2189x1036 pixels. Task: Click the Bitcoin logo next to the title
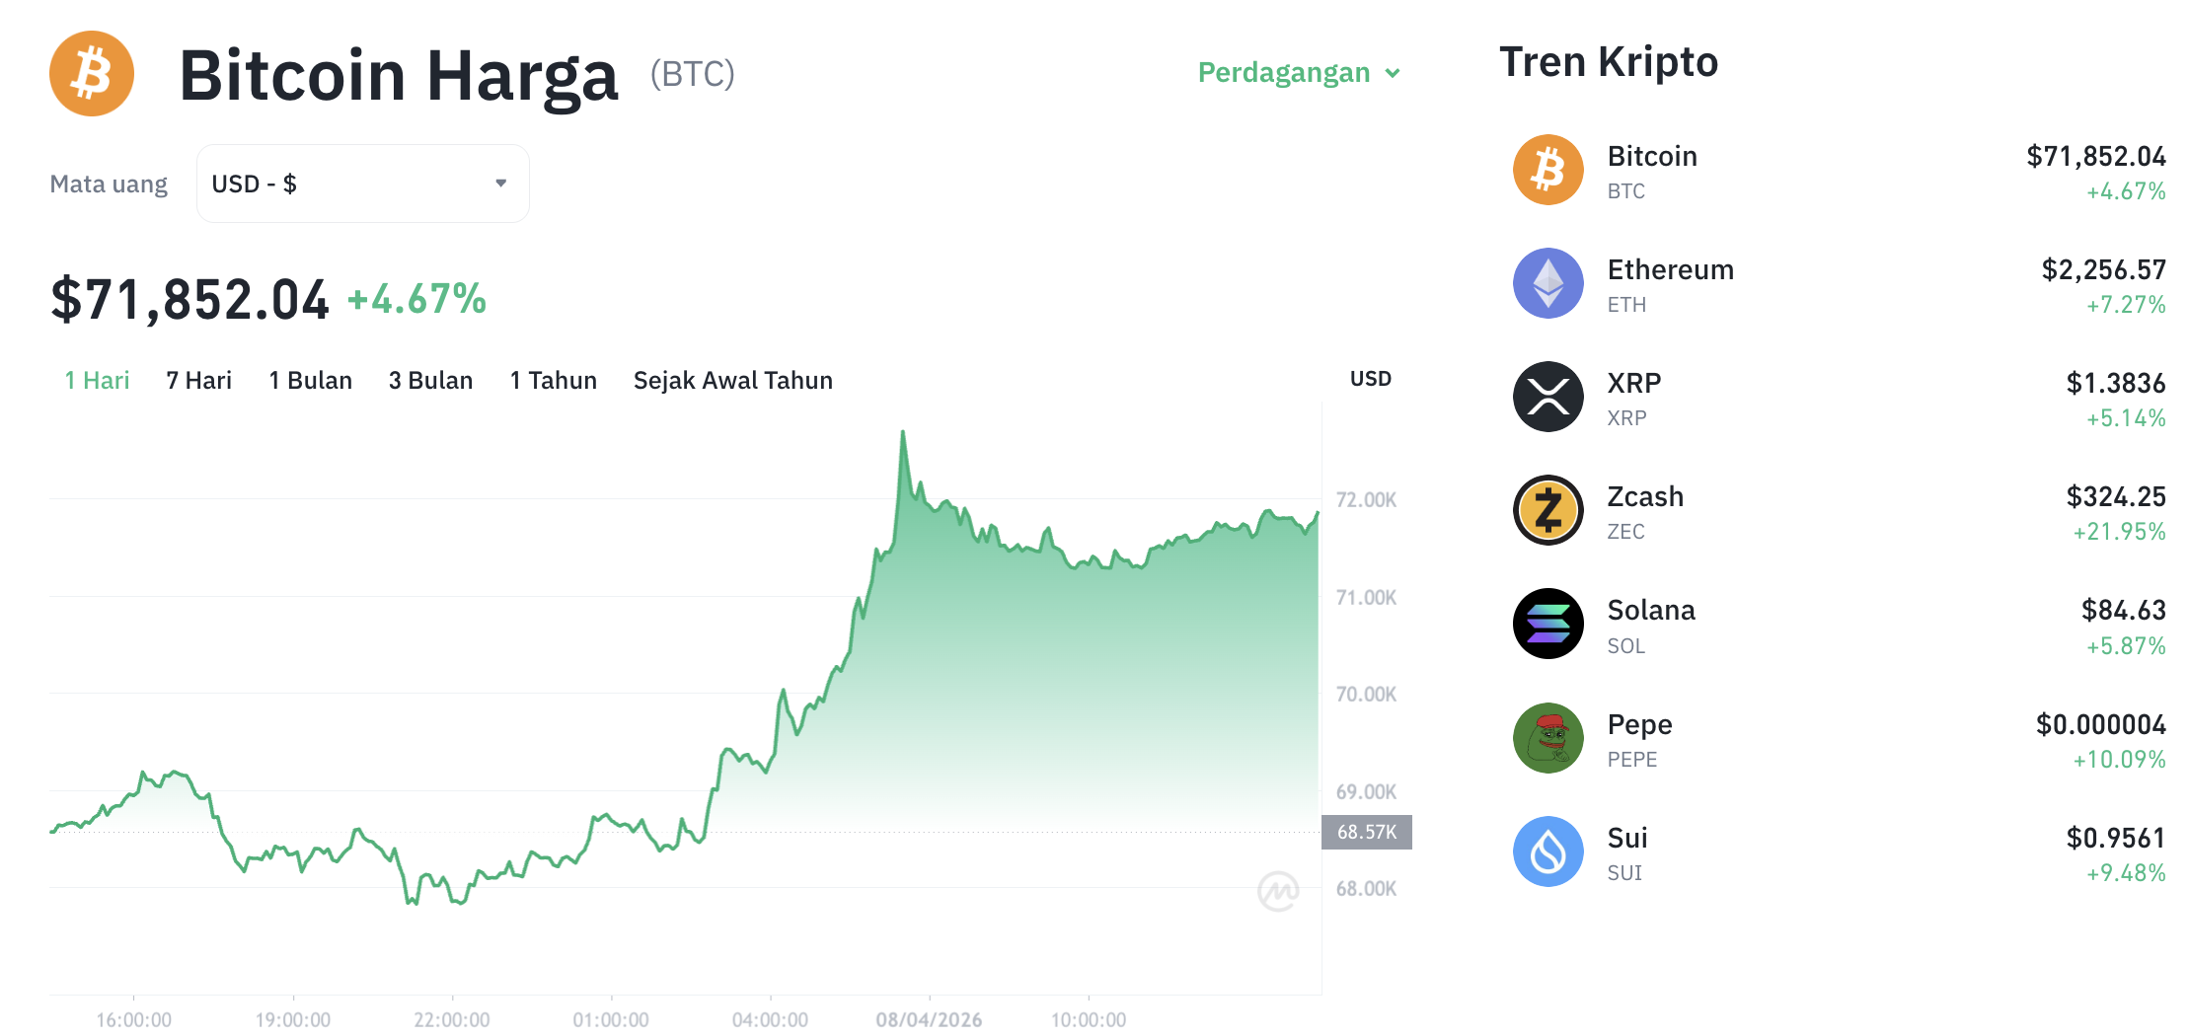(90, 73)
